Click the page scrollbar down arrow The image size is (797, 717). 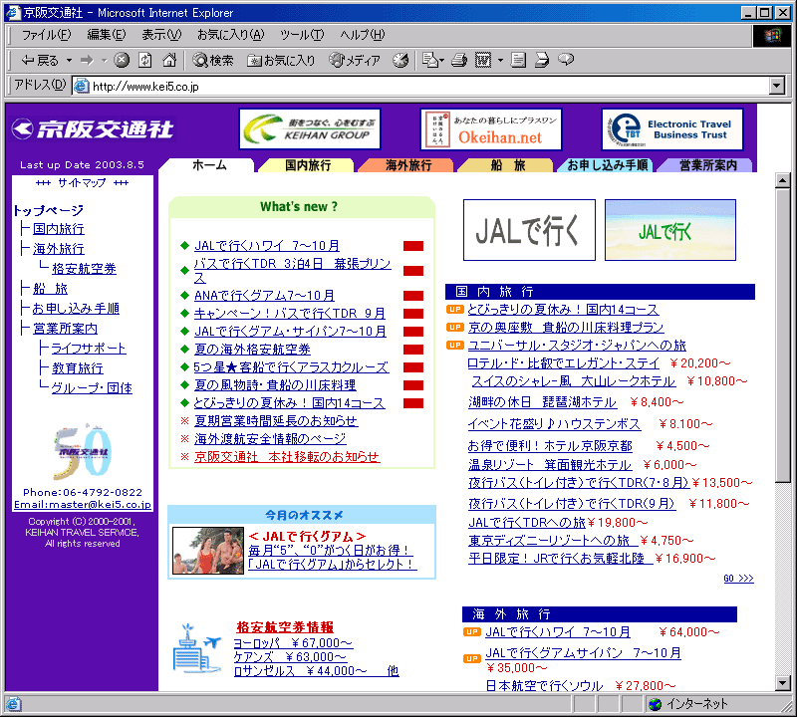point(783,683)
